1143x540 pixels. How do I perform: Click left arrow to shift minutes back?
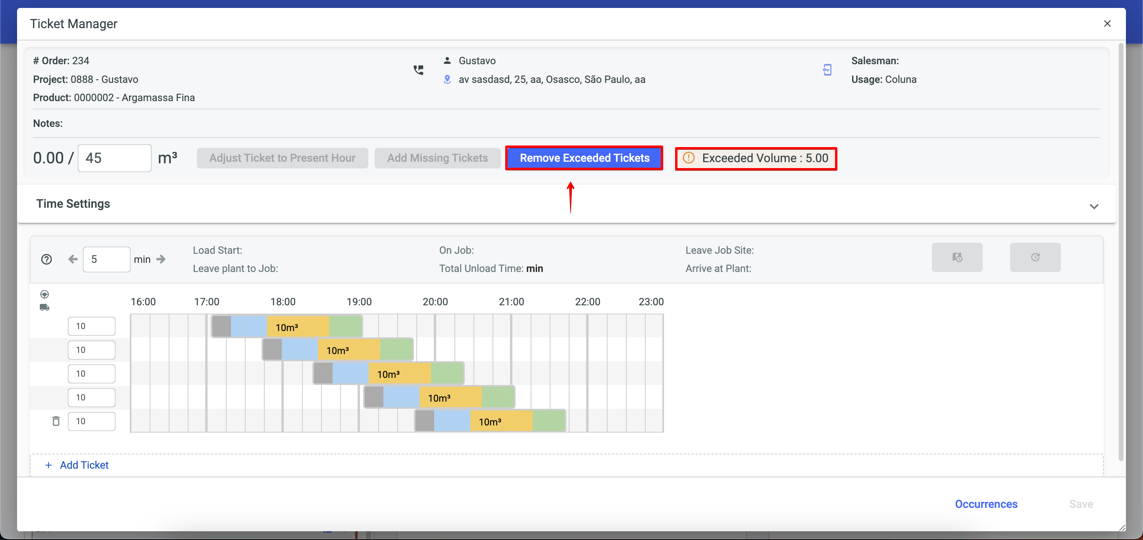(x=73, y=259)
